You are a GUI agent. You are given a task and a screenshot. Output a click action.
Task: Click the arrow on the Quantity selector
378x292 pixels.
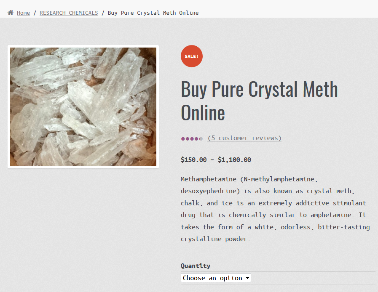tap(247, 278)
